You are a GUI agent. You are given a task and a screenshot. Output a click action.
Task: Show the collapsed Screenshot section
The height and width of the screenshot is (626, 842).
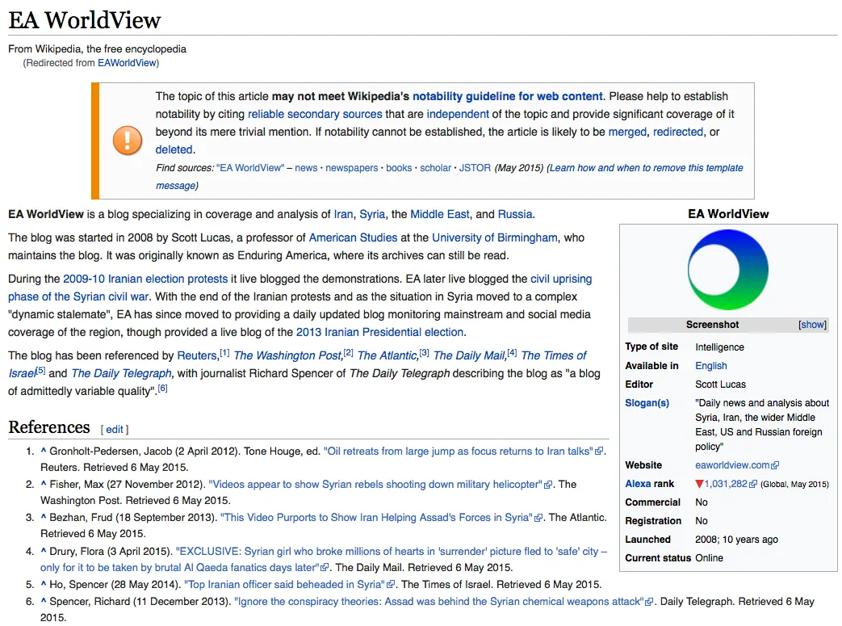pos(812,325)
